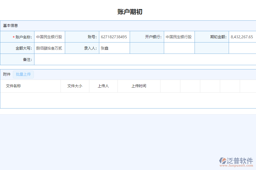The height and width of the screenshot is (170, 256).
Task: Select the 账号 field value 627182738495
Action: click(114, 37)
